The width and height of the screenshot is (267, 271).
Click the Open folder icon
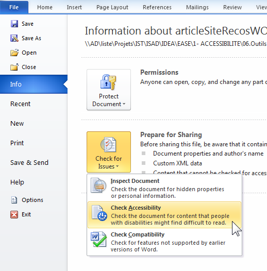[x=14, y=53]
